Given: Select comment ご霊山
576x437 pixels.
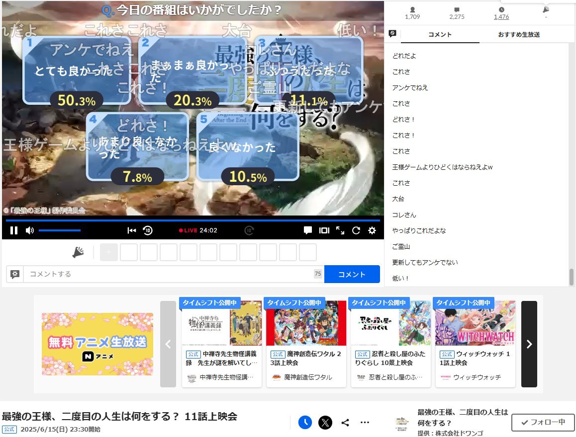Looking at the screenshot, I should (401, 247).
